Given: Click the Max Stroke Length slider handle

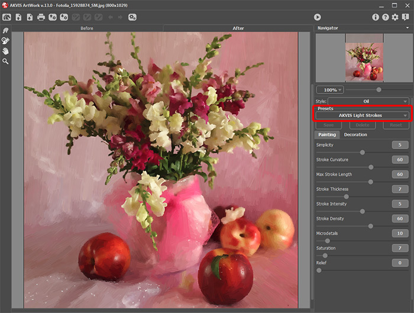Looking at the screenshot, I should click(371, 182).
